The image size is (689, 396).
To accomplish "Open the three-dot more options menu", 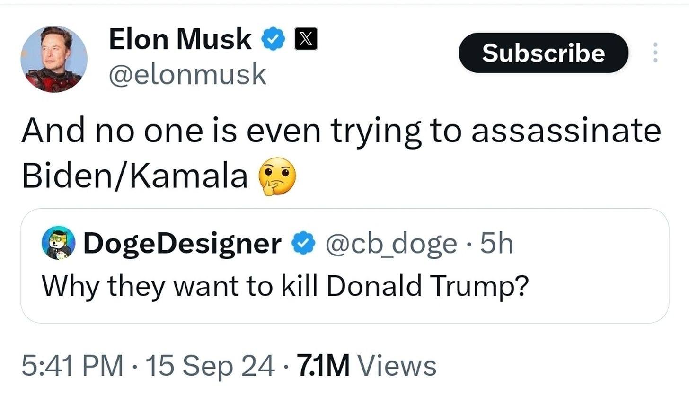I will 655,53.
